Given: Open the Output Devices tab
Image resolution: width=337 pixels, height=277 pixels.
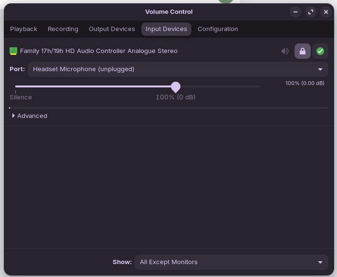Looking at the screenshot, I should [112, 29].
